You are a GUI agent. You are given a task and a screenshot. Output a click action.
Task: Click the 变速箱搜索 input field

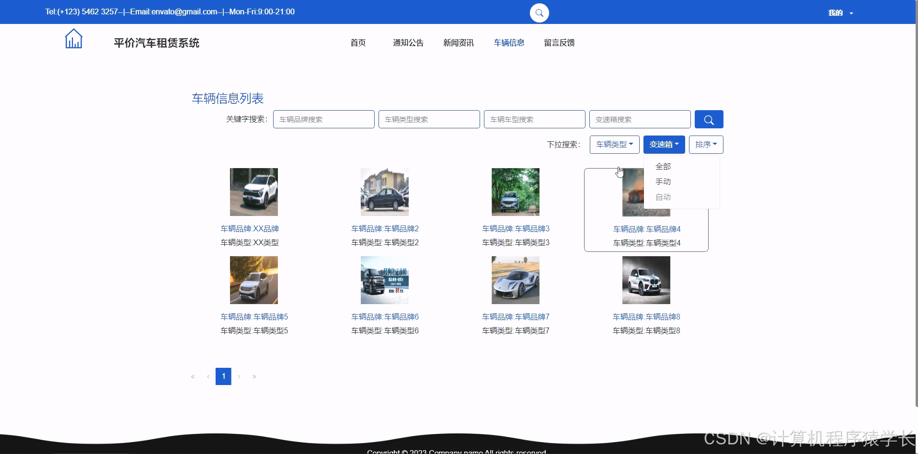tap(640, 119)
